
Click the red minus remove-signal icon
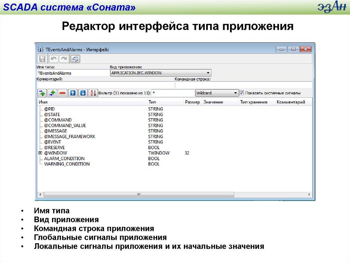tap(63, 93)
